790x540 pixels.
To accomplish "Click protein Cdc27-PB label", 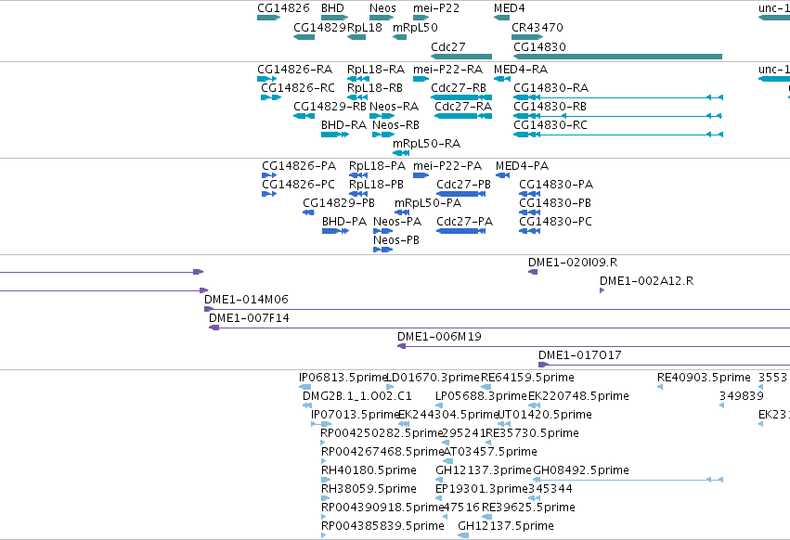I will coord(463,185).
